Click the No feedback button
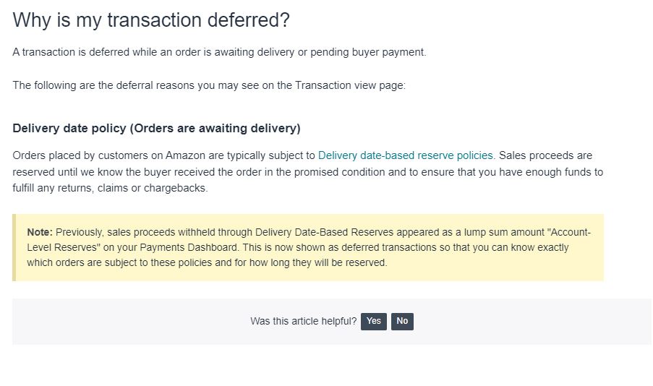653x386 pixels. [x=402, y=321]
